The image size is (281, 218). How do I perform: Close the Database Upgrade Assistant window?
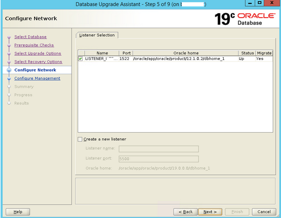click(x=272, y=3)
